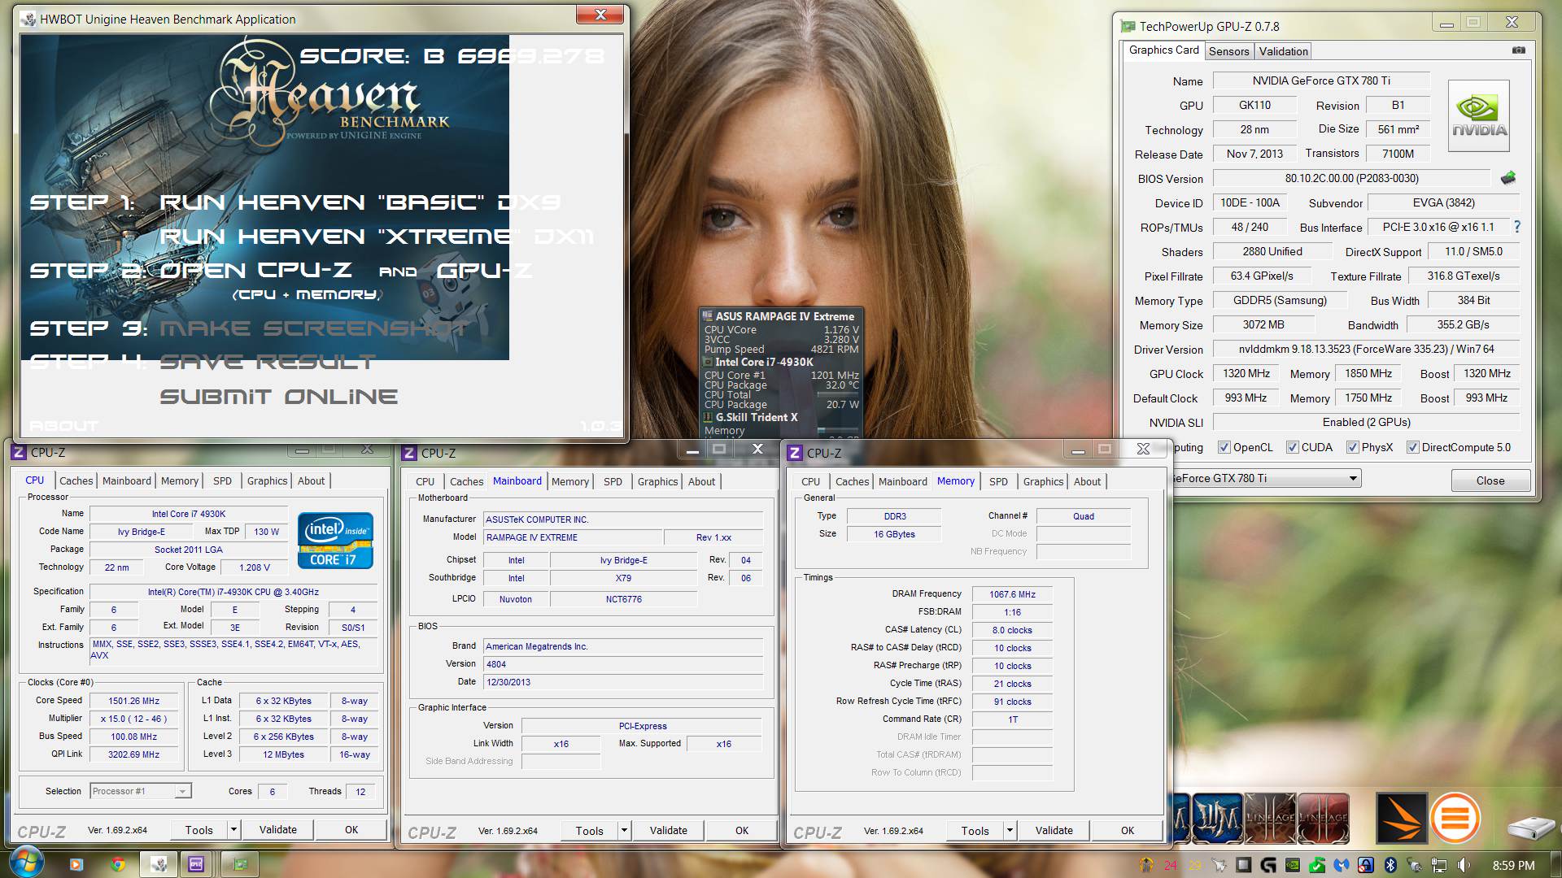Open About tab in left CPU-Z window
The width and height of the screenshot is (1562, 878).
(x=311, y=480)
